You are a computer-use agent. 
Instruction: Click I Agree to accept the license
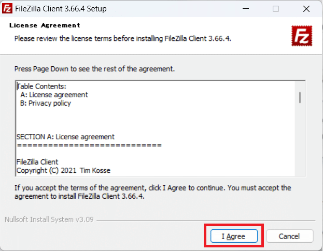click(233, 237)
